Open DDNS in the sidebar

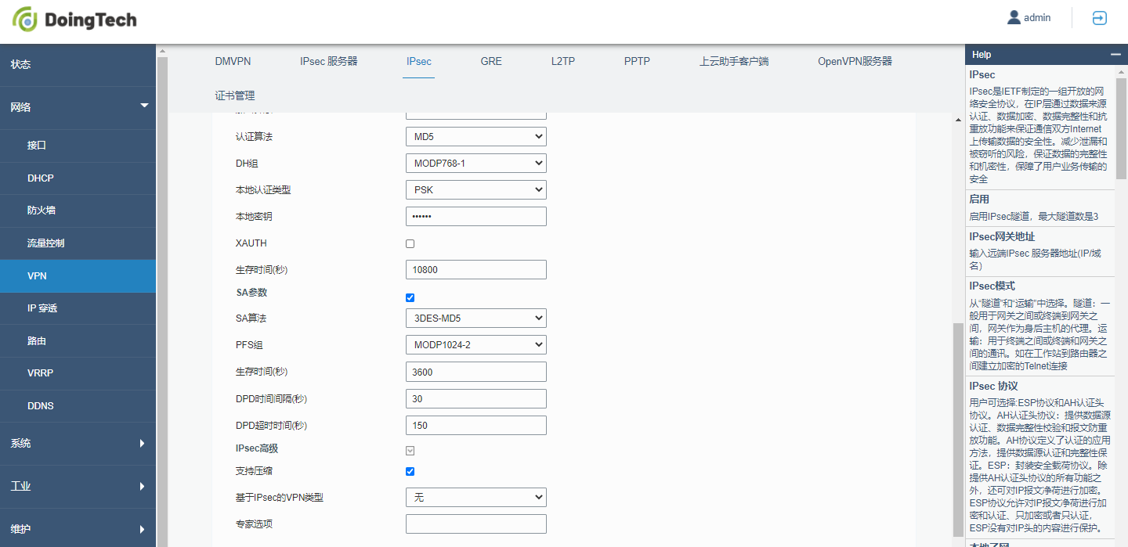click(x=78, y=406)
